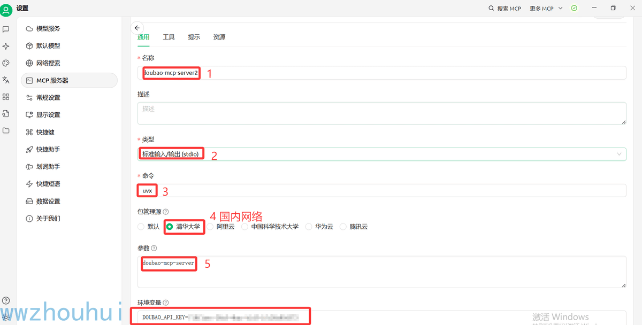Focus the 名称 input field
The width and height of the screenshot is (642, 325).
(x=382, y=73)
